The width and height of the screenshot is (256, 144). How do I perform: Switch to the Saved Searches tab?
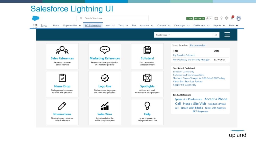pos(180,45)
